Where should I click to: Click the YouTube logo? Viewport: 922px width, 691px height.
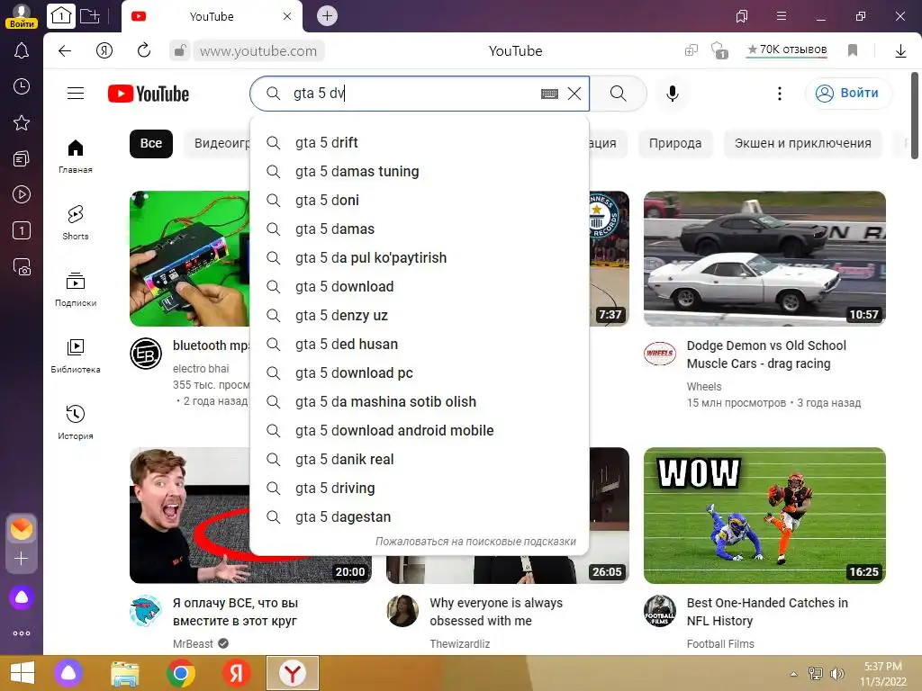(149, 94)
